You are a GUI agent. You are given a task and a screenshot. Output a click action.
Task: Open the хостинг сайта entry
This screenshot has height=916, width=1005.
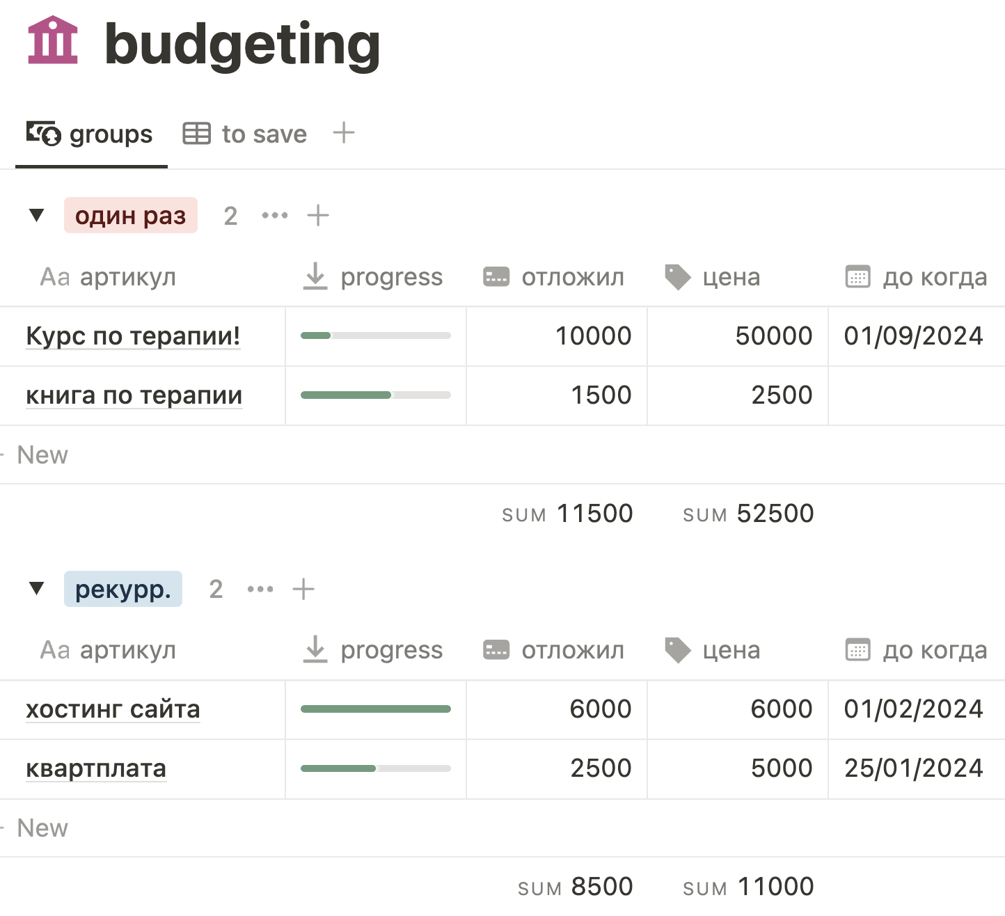(x=113, y=709)
